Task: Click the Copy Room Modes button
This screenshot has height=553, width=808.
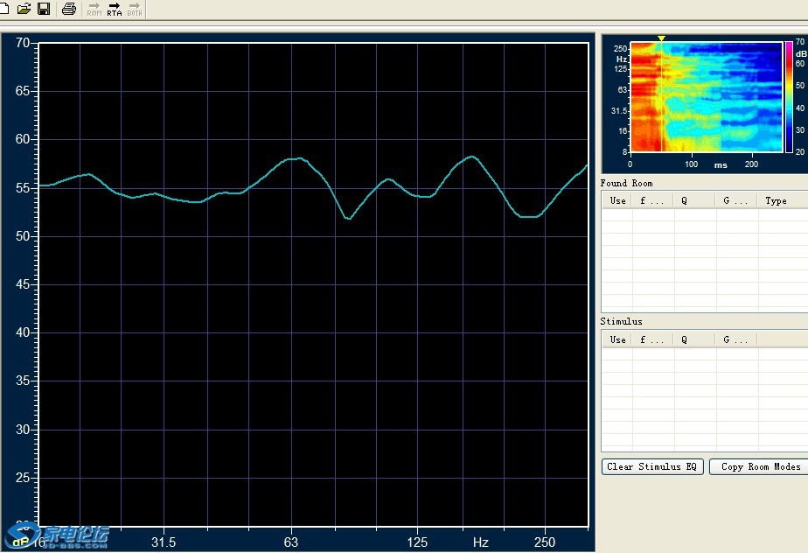Action: click(760, 467)
